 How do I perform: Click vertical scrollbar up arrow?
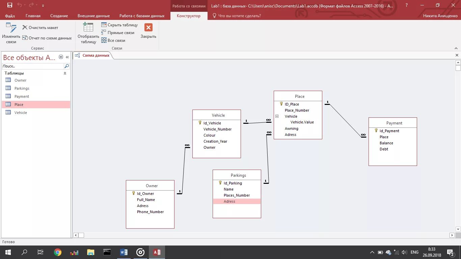(x=458, y=63)
